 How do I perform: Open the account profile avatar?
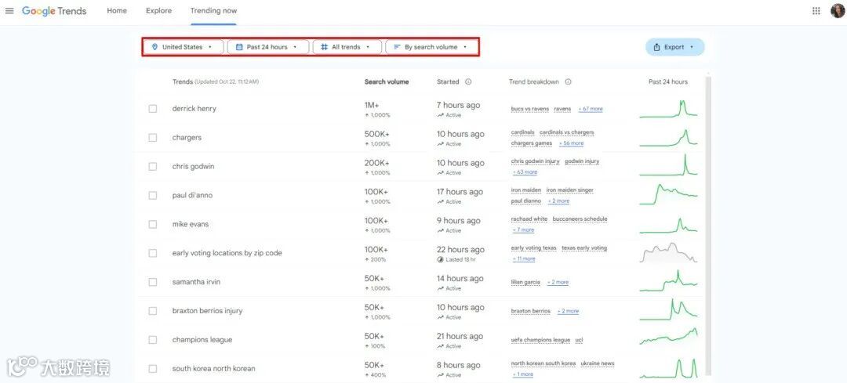tap(837, 11)
